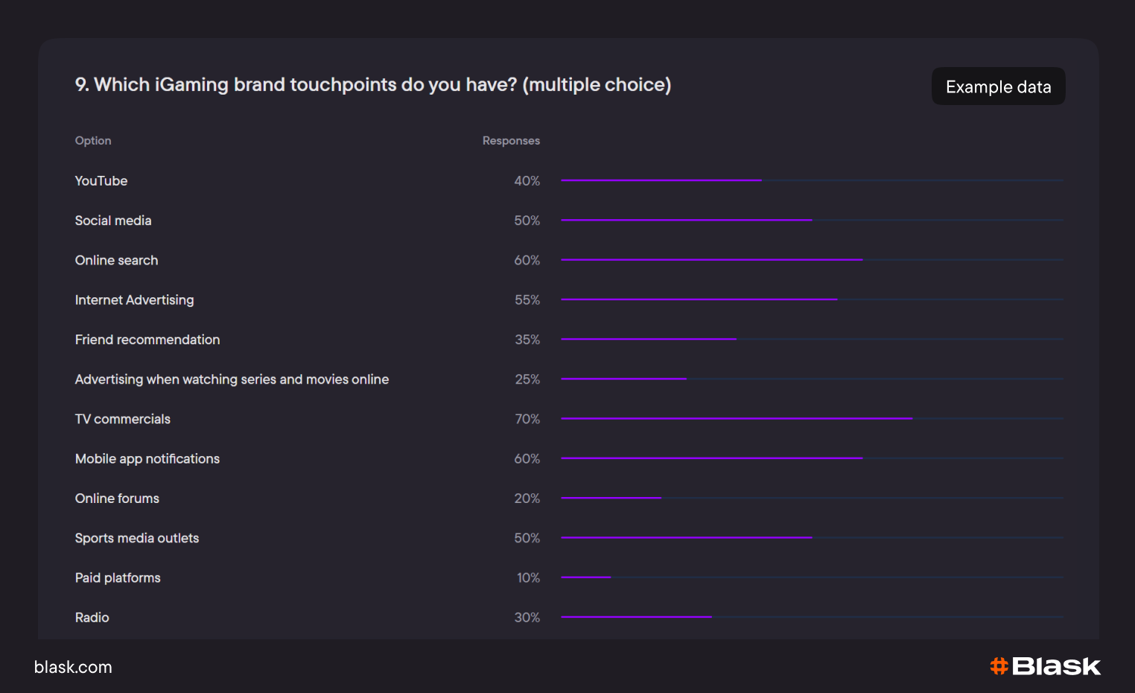Choose the Radio option
The image size is (1135, 693).
coord(92,618)
